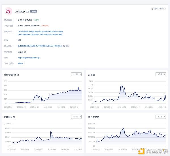Open time range dropdown in 总锁仓量(USD) chart
170x156 pixels.
pyautogui.click(x=76, y=74)
